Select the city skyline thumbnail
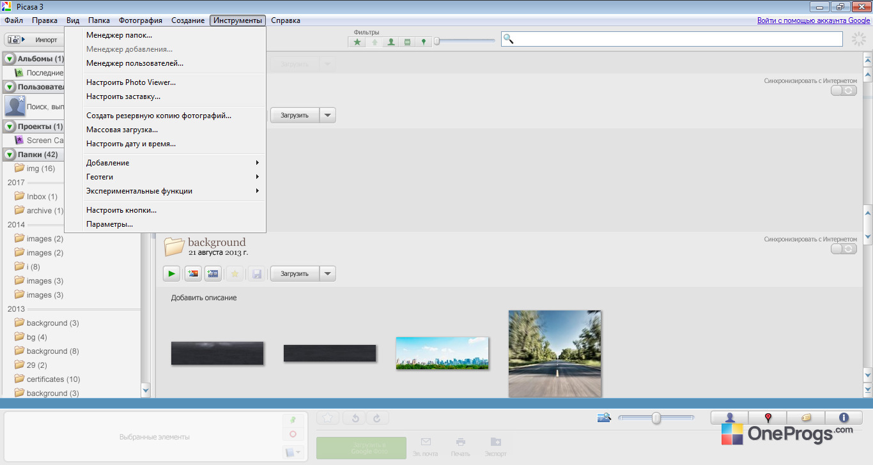The image size is (873, 465). click(x=442, y=353)
